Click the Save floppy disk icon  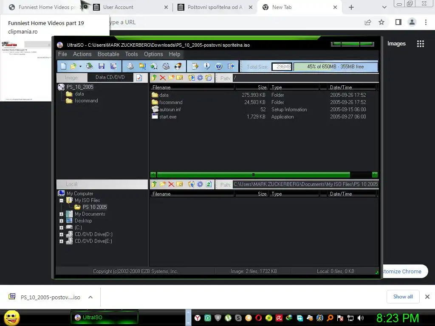[102, 66]
